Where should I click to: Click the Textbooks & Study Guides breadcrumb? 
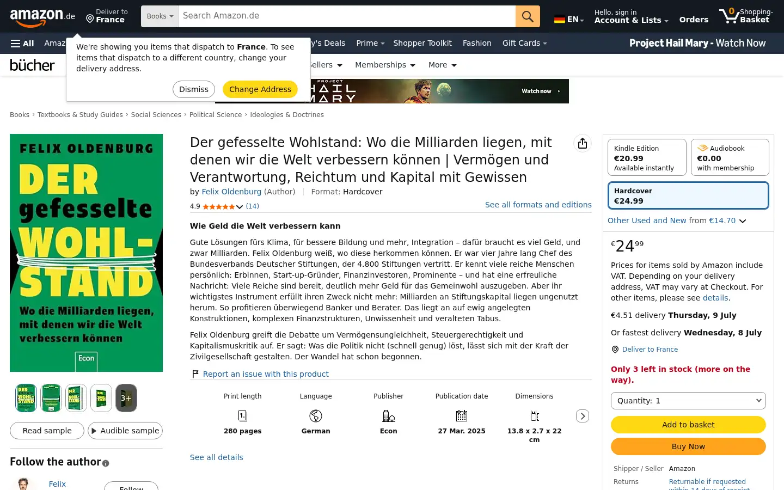(80, 115)
